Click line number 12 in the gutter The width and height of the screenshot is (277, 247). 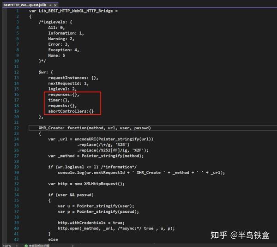[16, 72]
